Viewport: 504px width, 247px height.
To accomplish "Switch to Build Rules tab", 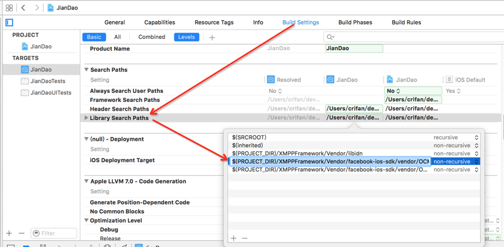I will point(406,23).
